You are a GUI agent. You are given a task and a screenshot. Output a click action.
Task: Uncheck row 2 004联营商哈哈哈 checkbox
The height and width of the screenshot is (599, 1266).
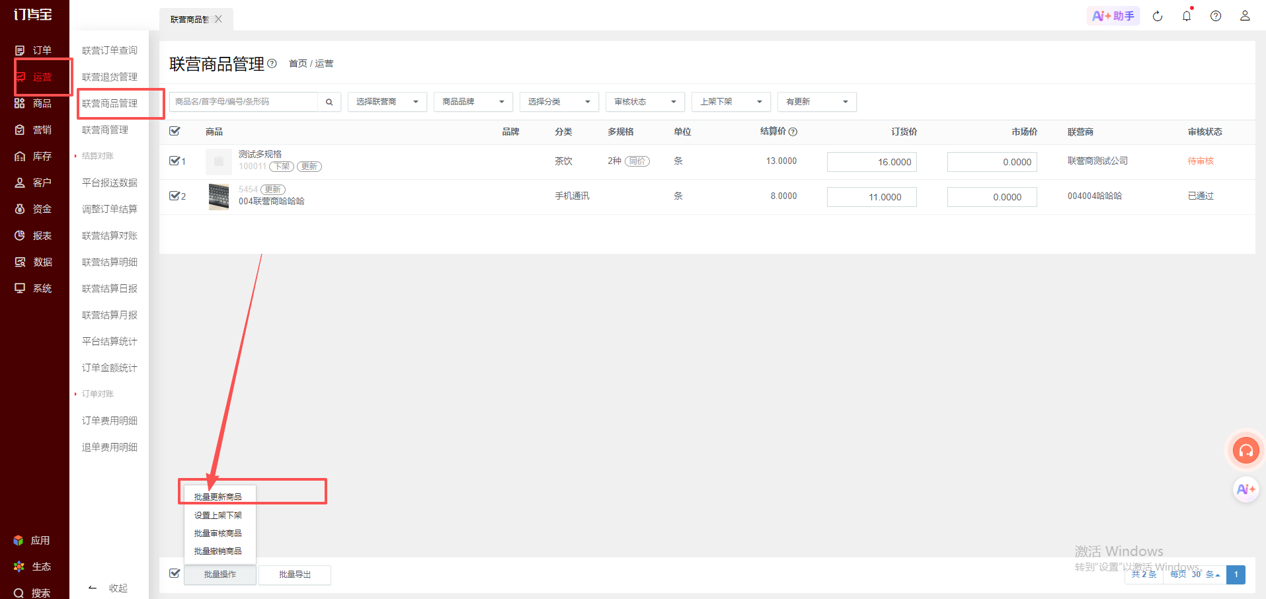[175, 196]
